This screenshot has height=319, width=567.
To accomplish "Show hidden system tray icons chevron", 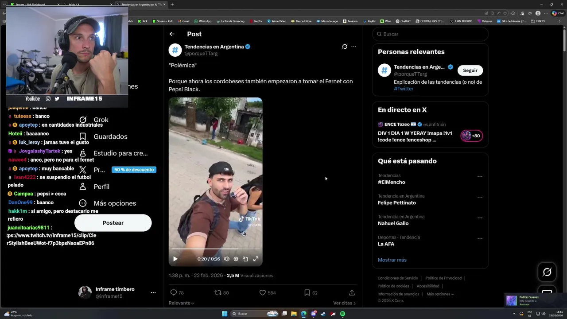I will pyautogui.click(x=514, y=314).
